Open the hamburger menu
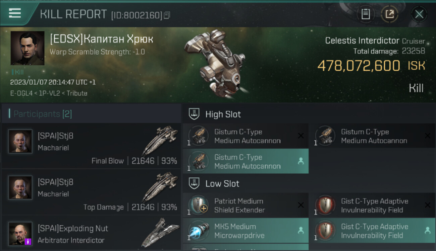 click(x=15, y=13)
